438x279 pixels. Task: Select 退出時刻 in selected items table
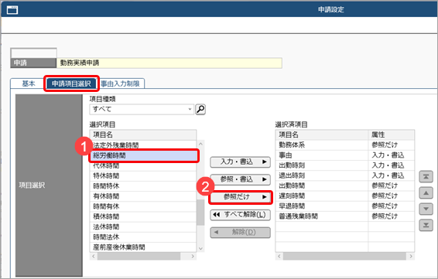point(344,175)
